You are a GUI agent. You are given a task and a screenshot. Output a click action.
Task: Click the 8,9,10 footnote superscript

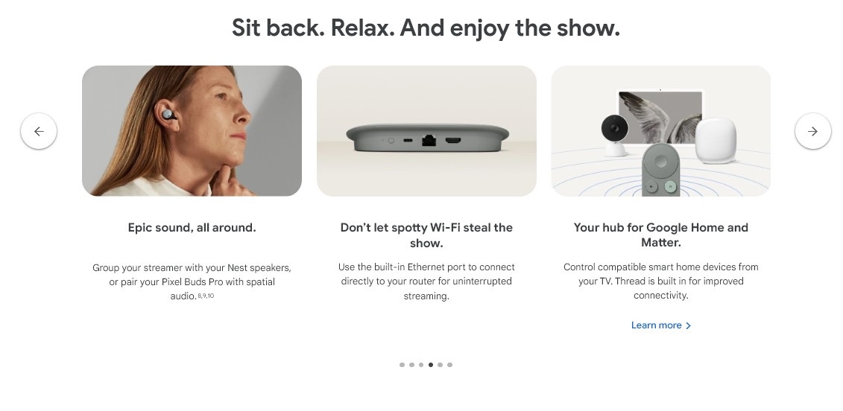coord(206,296)
